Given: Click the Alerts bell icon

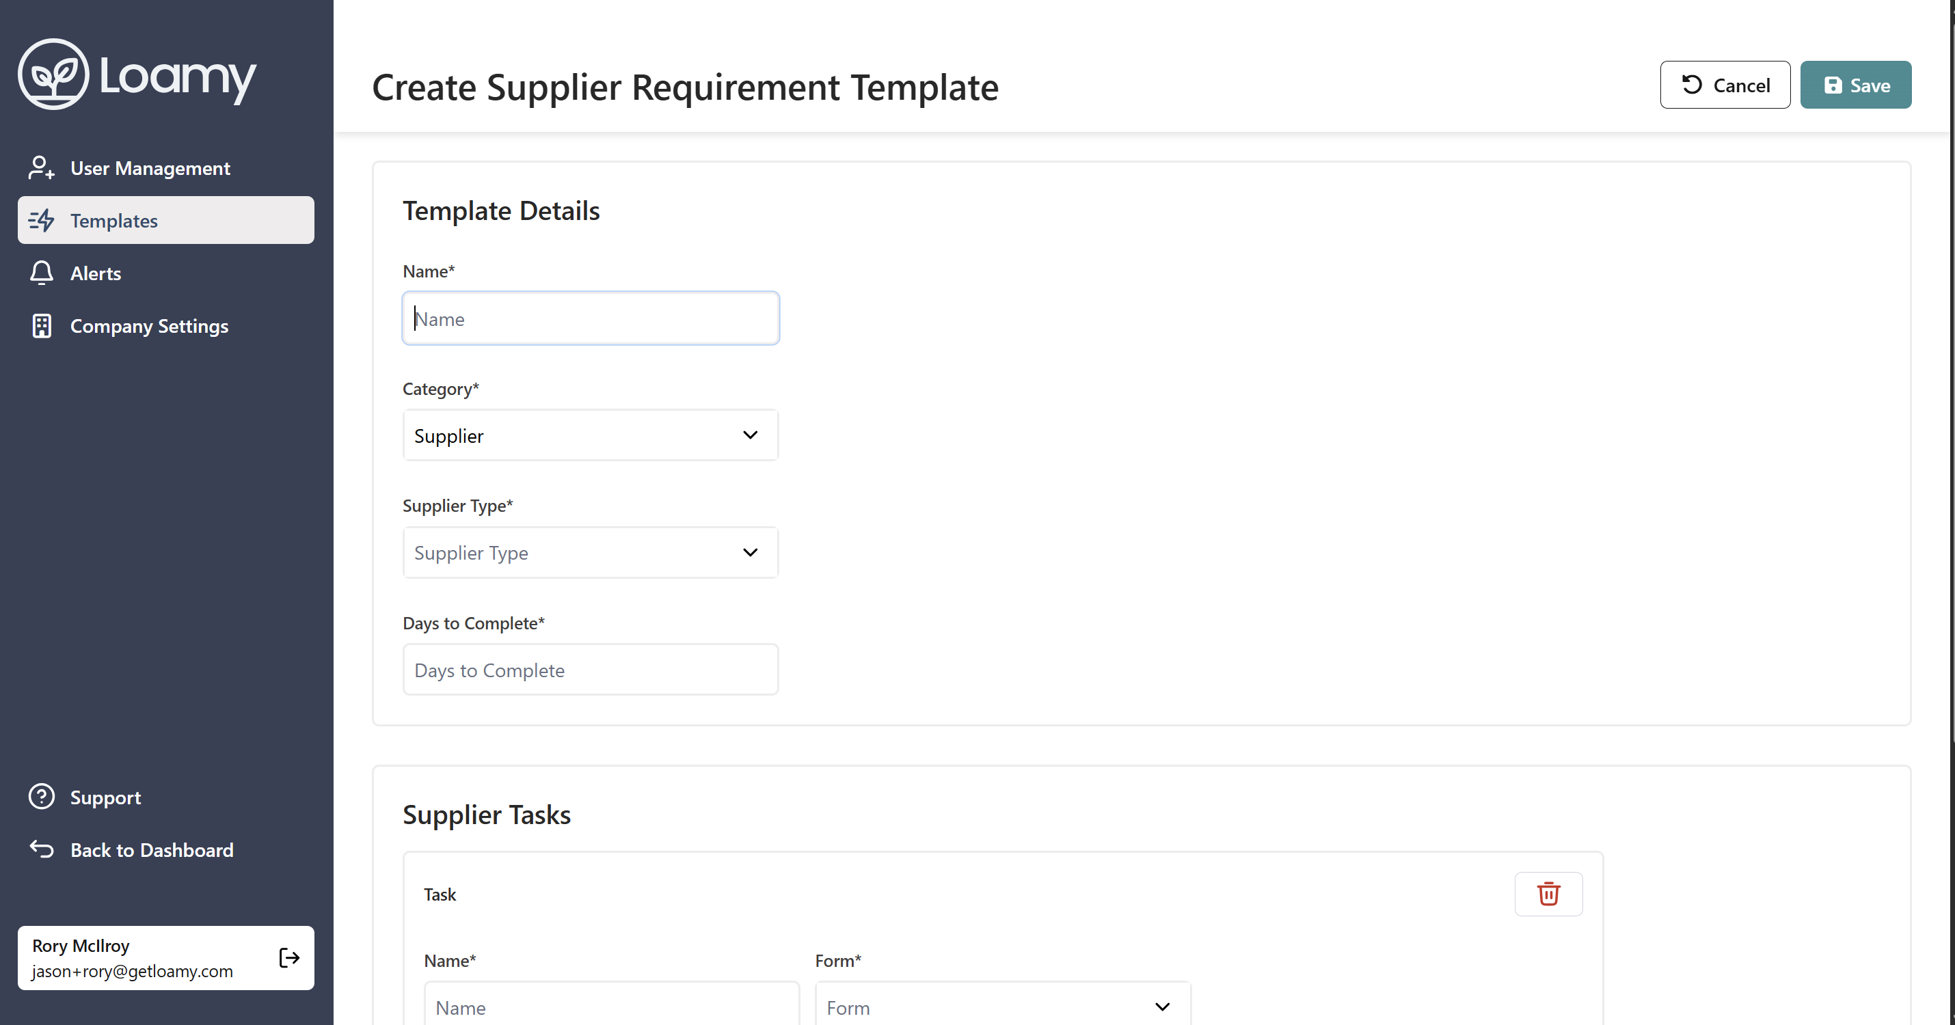Looking at the screenshot, I should [x=41, y=273].
